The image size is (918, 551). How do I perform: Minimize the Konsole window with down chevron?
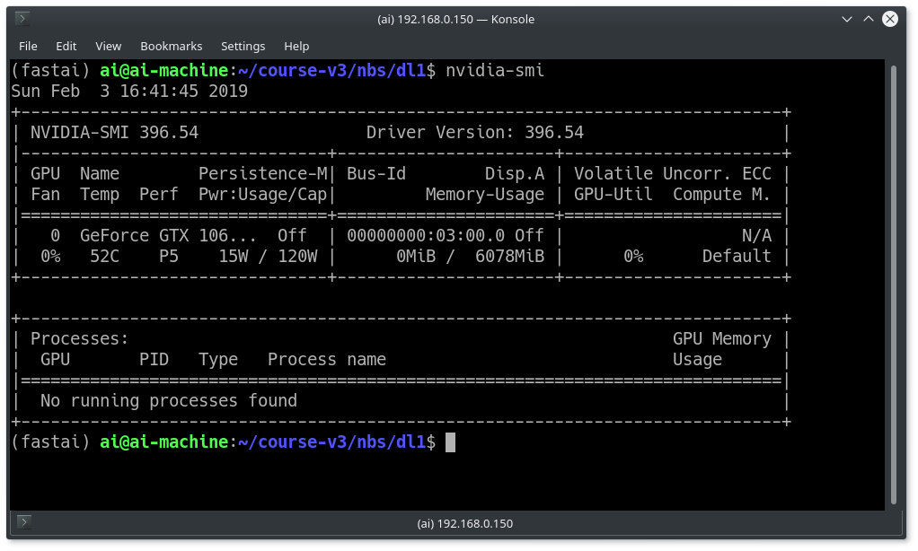click(x=846, y=20)
